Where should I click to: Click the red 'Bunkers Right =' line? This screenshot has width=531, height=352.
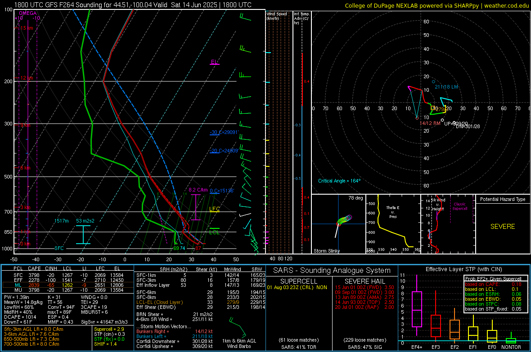(175, 331)
